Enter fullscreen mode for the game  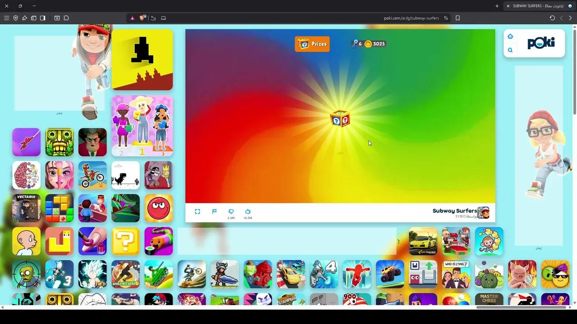(197, 211)
